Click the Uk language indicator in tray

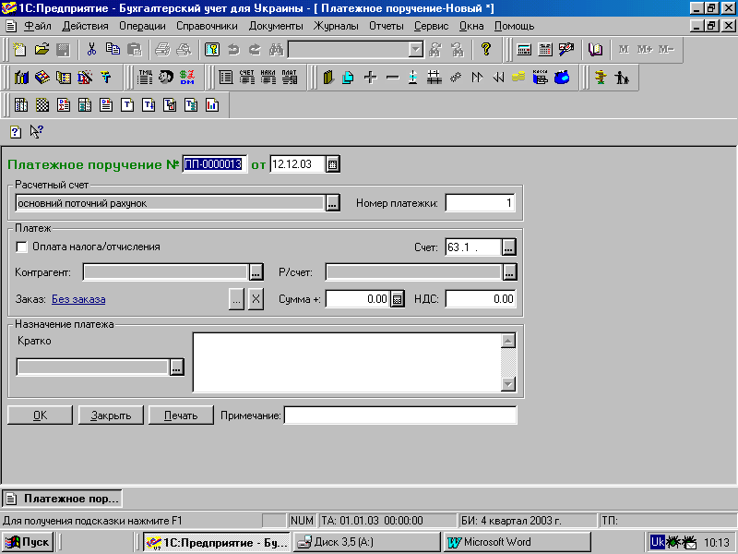point(657,542)
